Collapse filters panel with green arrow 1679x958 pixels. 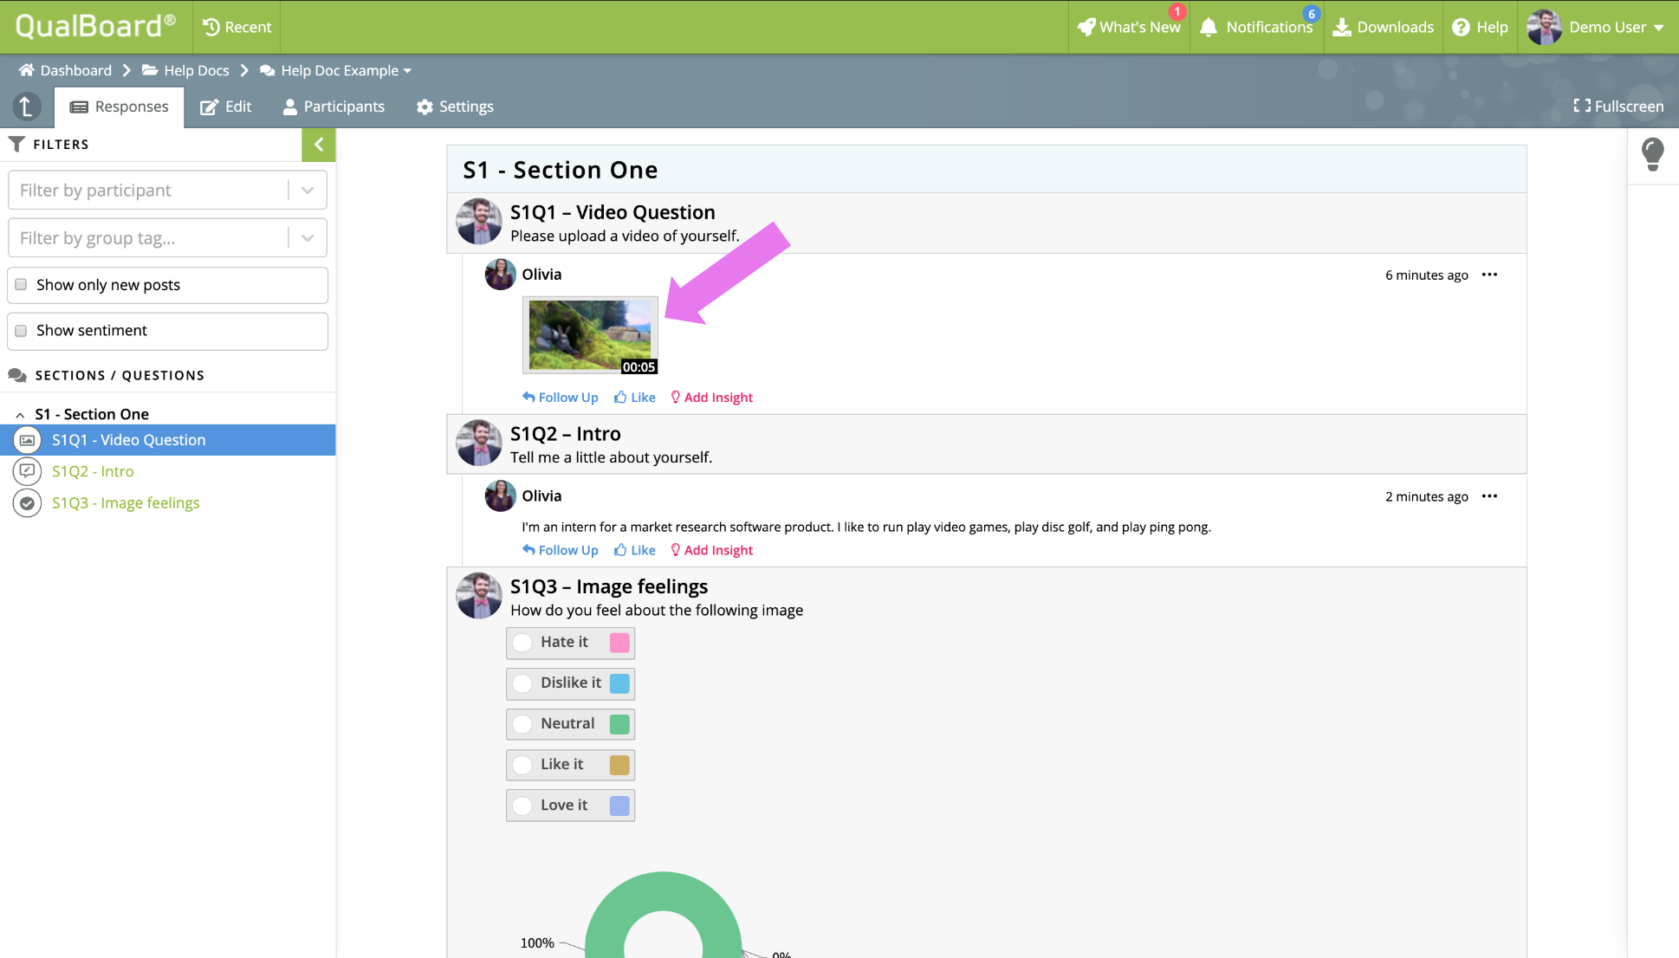click(318, 145)
